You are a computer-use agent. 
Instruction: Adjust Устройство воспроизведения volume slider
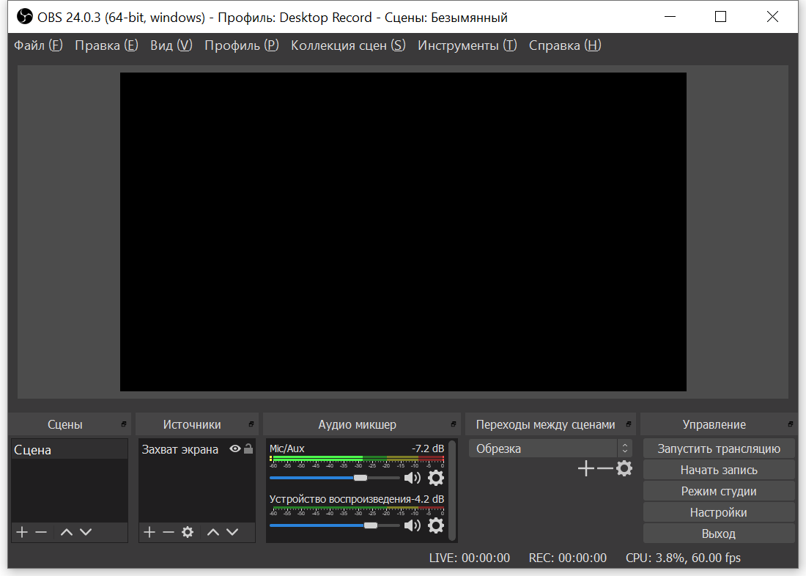334,525
